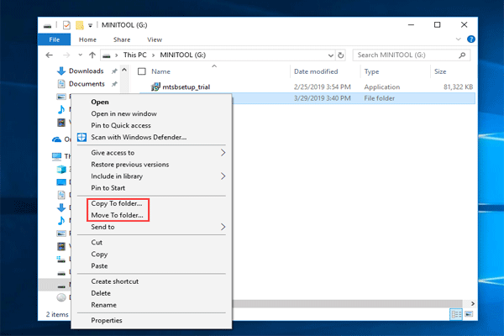The height and width of the screenshot is (336, 504).
Task: Click the mtsbsetup_trial installer icon
Action: pos(155,87)
